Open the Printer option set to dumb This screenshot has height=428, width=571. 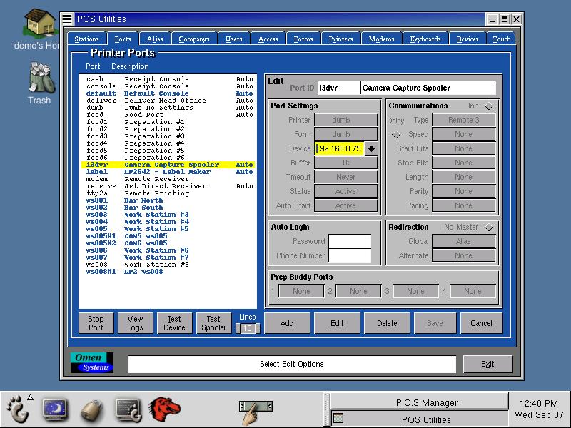point(346,120)
